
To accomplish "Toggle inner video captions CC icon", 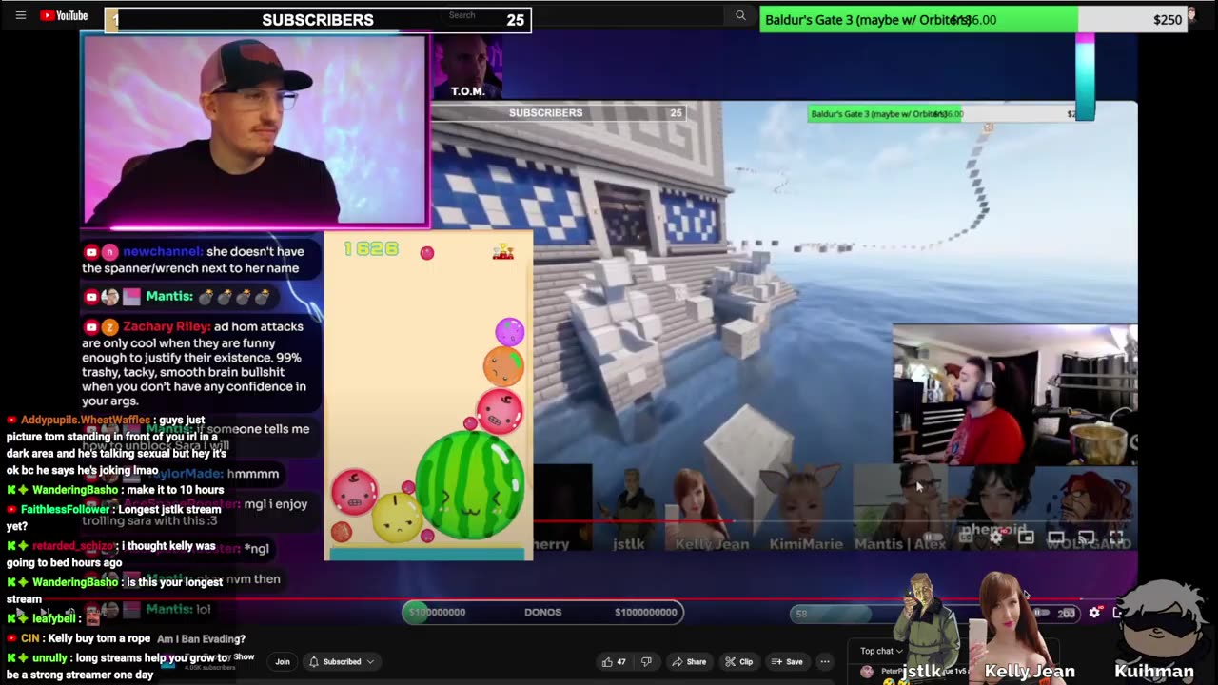I will click(x=966, y=538).
